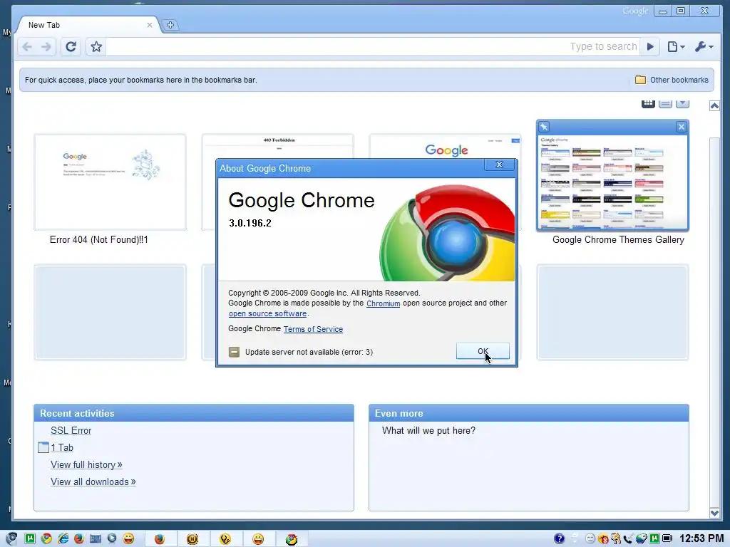This screenshot has height=547, width=730.
Task: Open the Error 404 page thumbnail
Action: coord(110,182)
